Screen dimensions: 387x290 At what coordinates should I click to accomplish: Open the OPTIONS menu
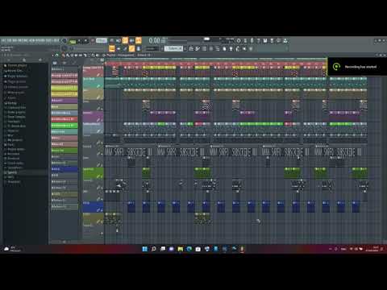[x=40, y=40]
